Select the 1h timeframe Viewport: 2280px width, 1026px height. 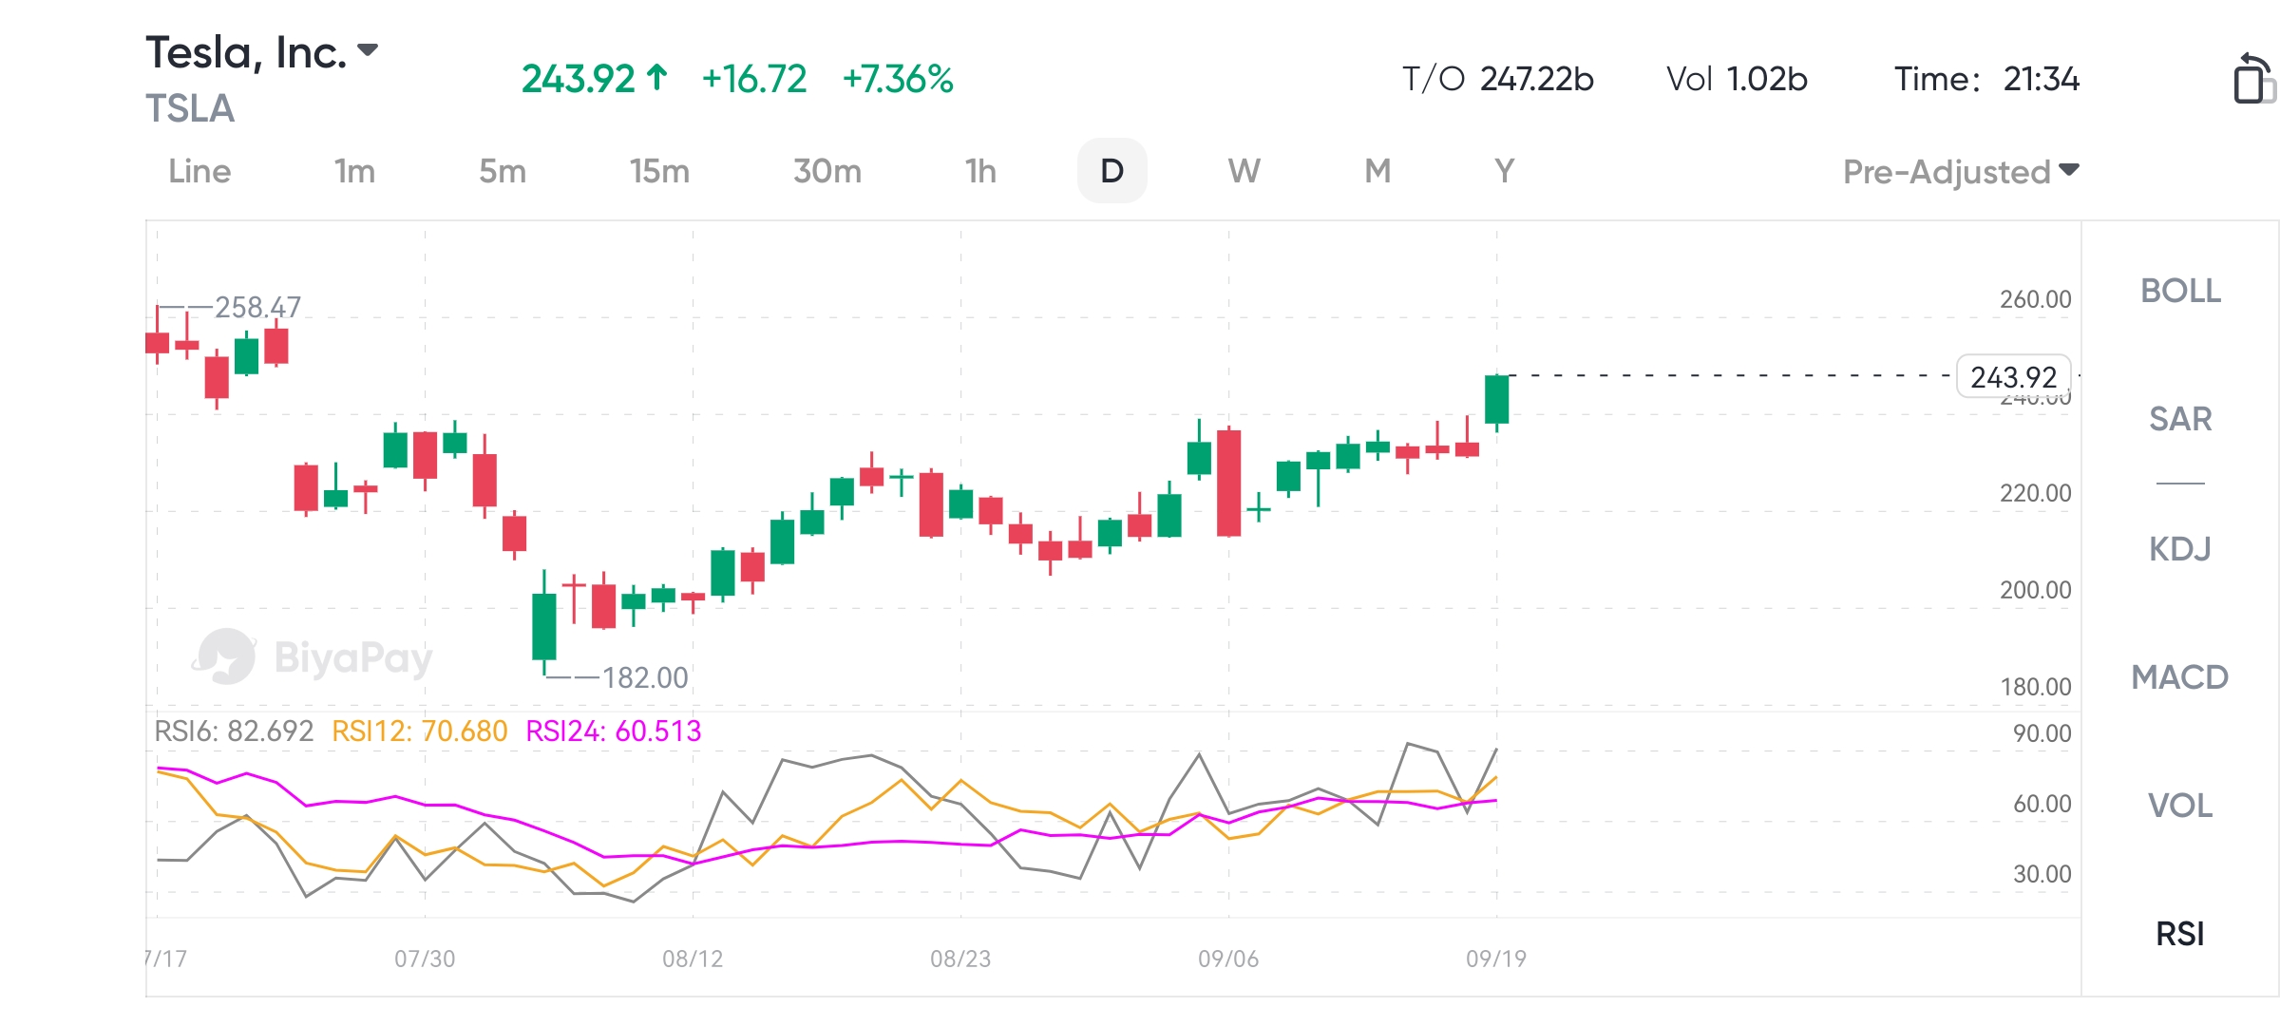click(980, 171)
